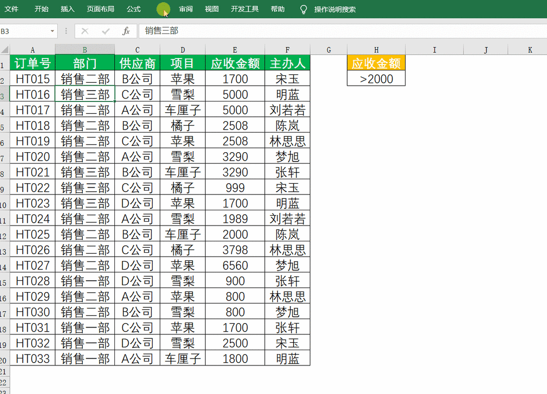Click the orange 应收金额 cell in column H
Viewport: 547px width, 394px height.
[376, 63]
